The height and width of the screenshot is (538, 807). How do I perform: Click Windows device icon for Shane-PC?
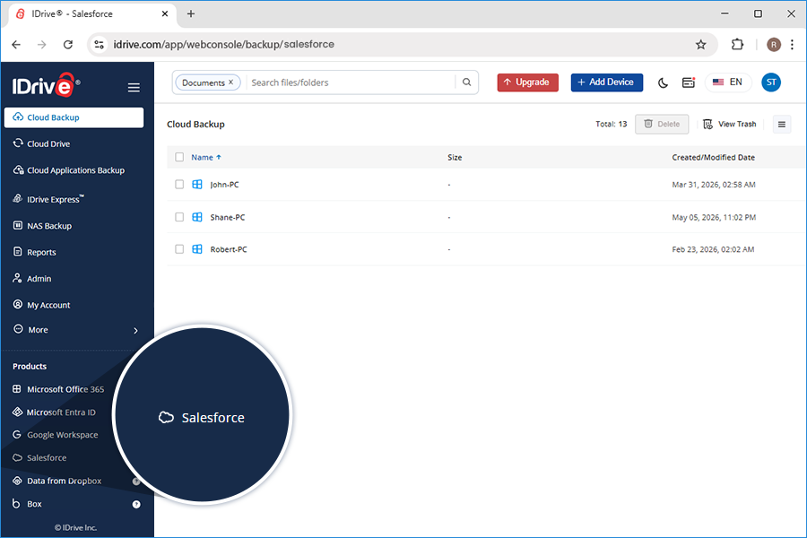click(197, 217)
